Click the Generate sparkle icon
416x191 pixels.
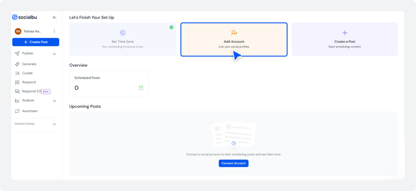[x=17, y=64]
